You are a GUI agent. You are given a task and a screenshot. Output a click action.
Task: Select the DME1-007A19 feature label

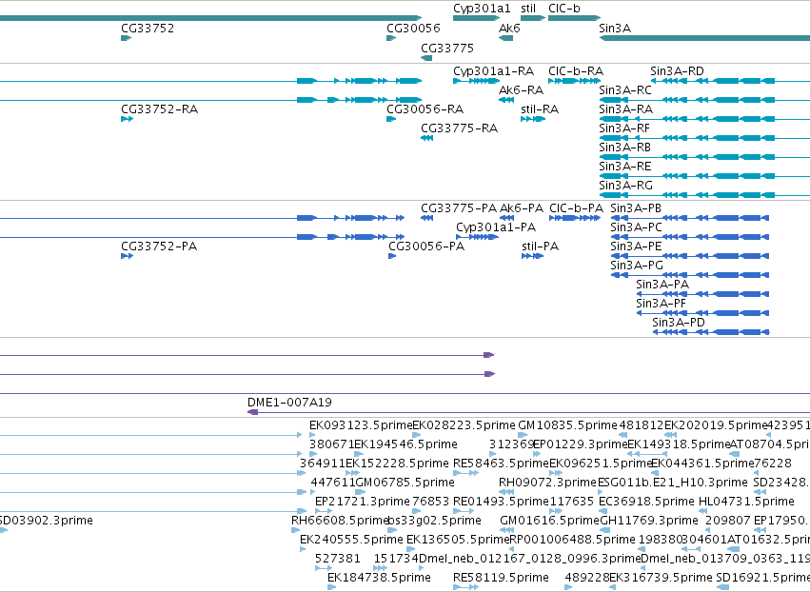(x=289, y=403)
